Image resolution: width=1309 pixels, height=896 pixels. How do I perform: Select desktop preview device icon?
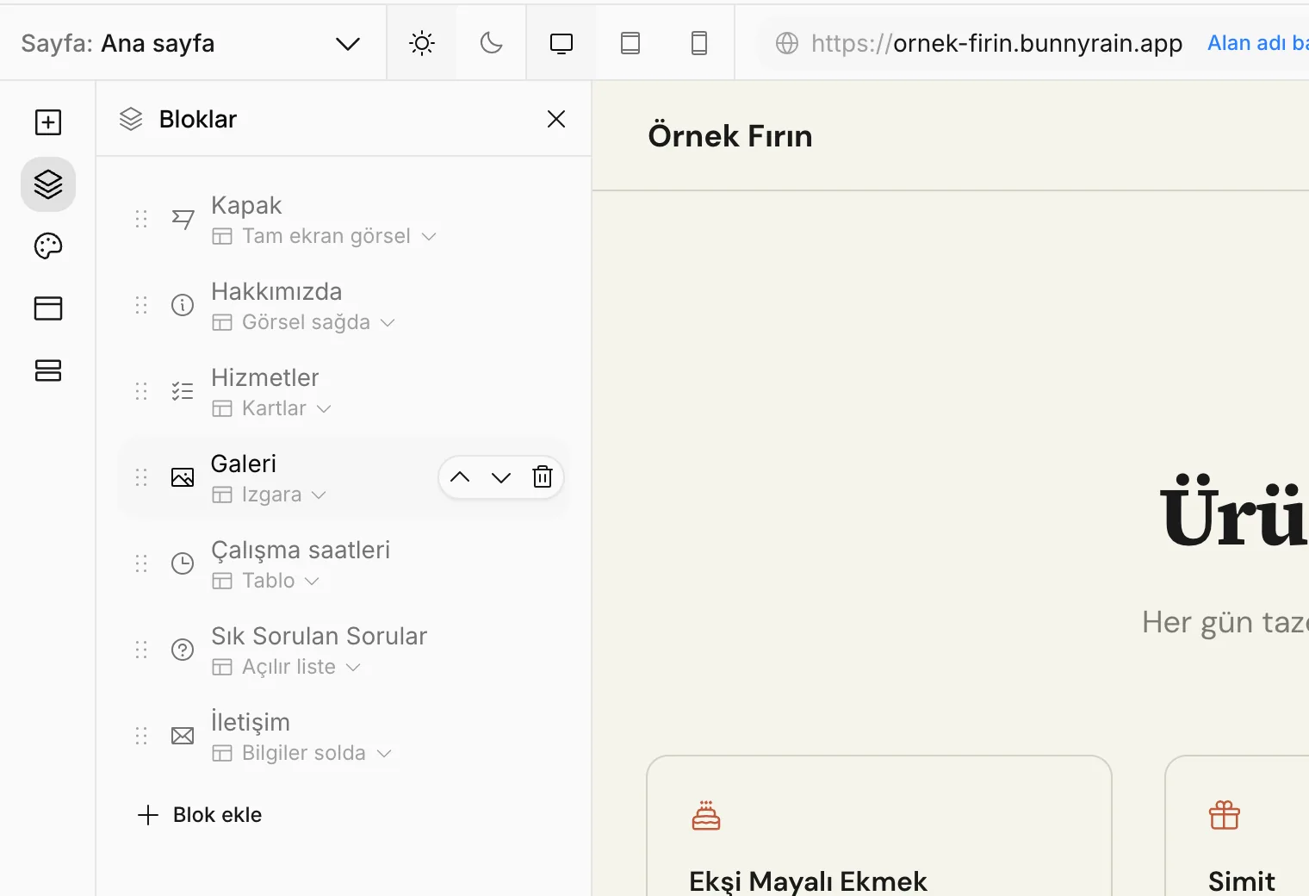[561, 43]
